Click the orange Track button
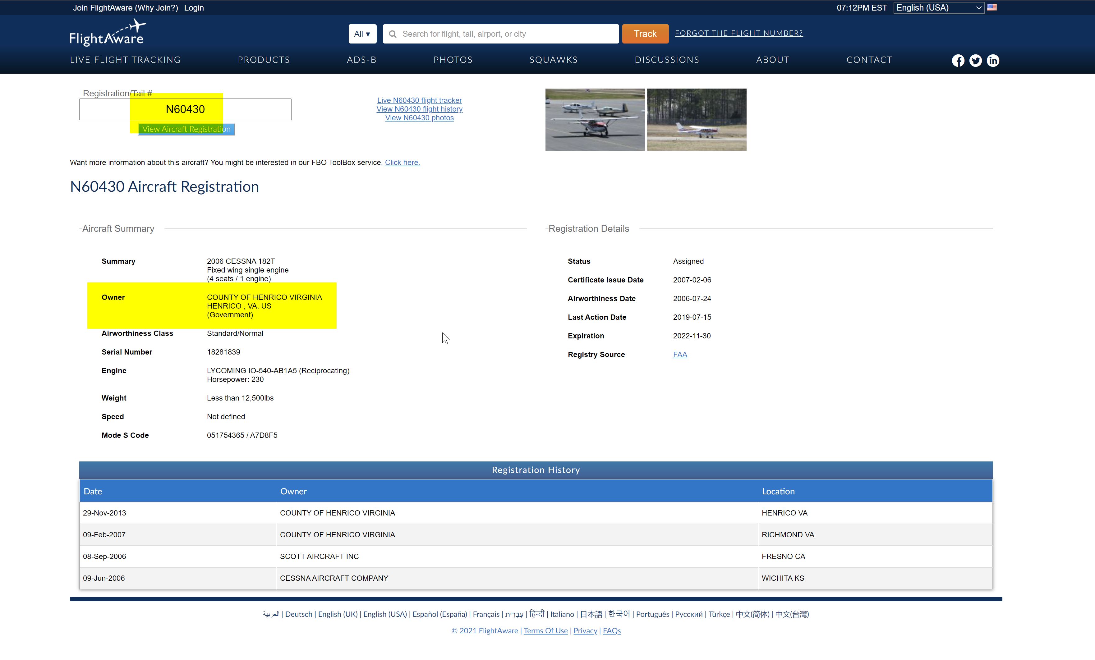 645,34
